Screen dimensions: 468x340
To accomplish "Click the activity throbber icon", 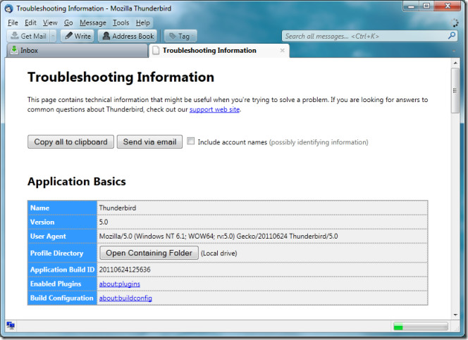I will coord(454,23).
